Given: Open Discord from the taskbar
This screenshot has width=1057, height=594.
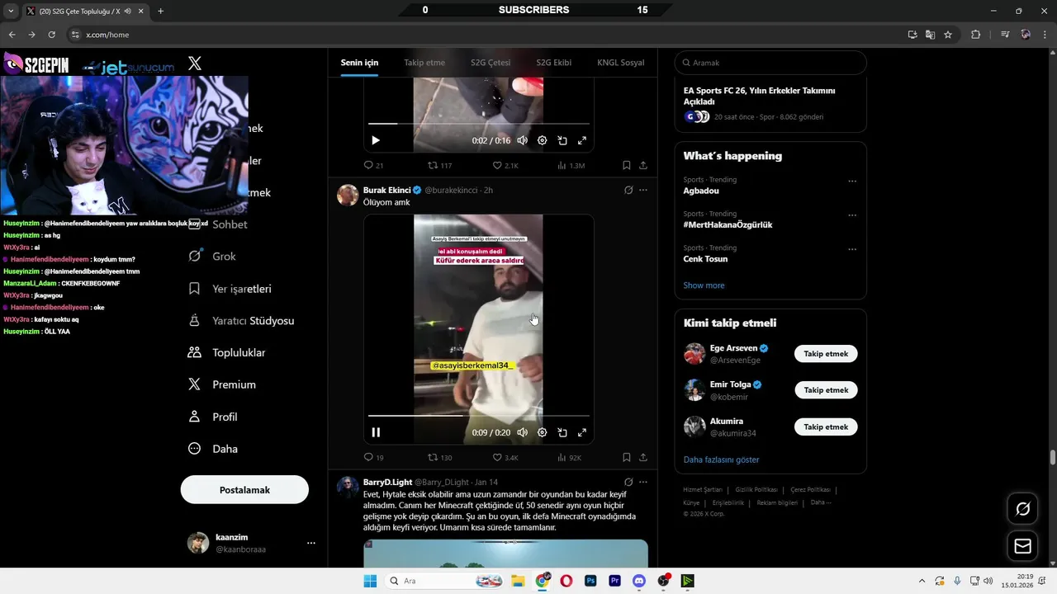Looking at the screenshot, I should (638, 581).
